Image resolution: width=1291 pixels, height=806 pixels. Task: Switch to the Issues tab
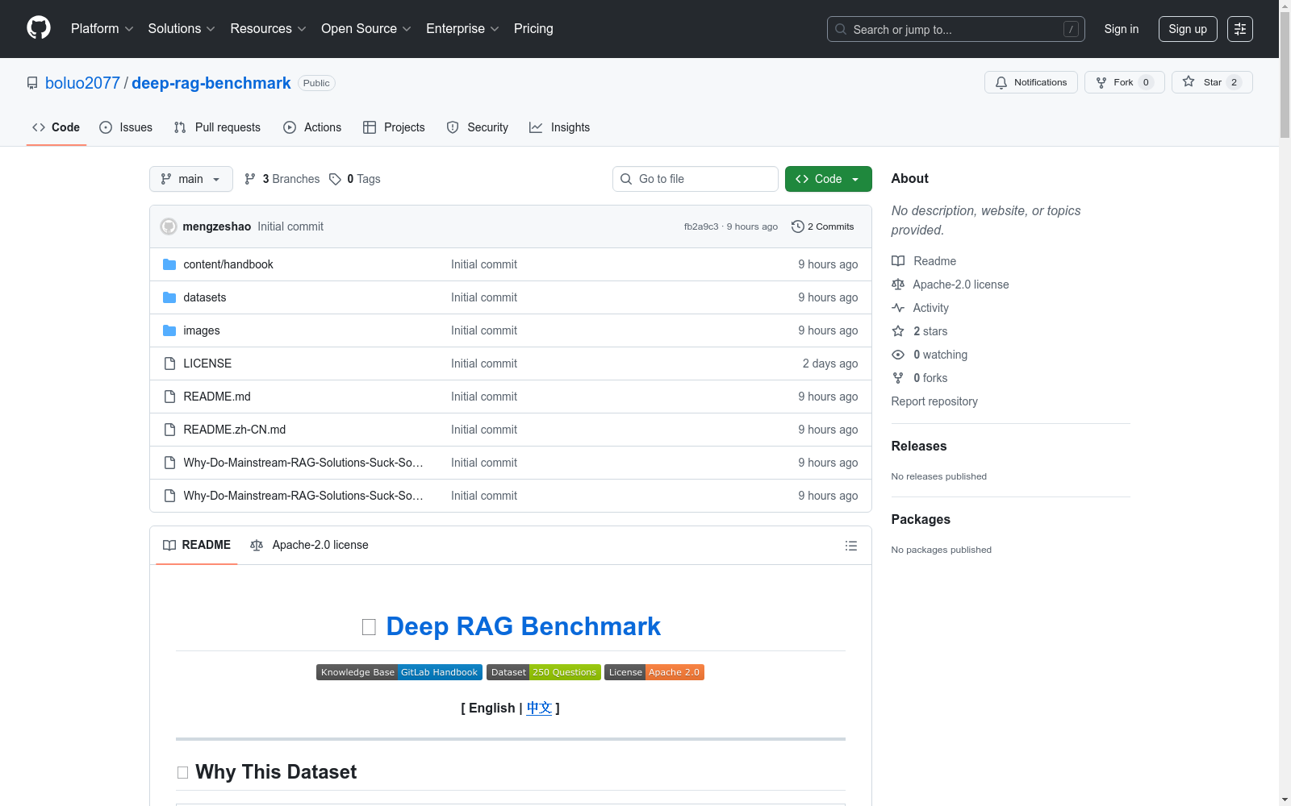coord(126,127)
